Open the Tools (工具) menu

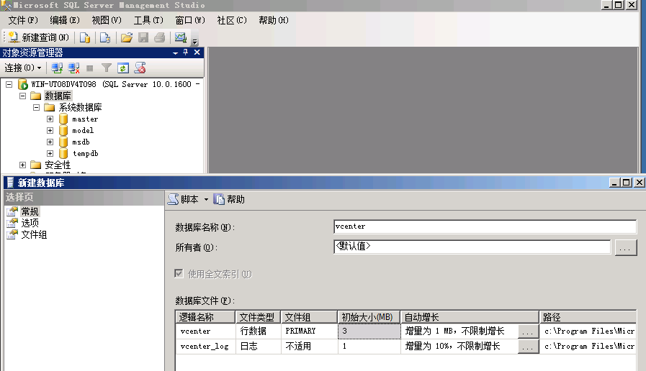(x=148, y=20)
